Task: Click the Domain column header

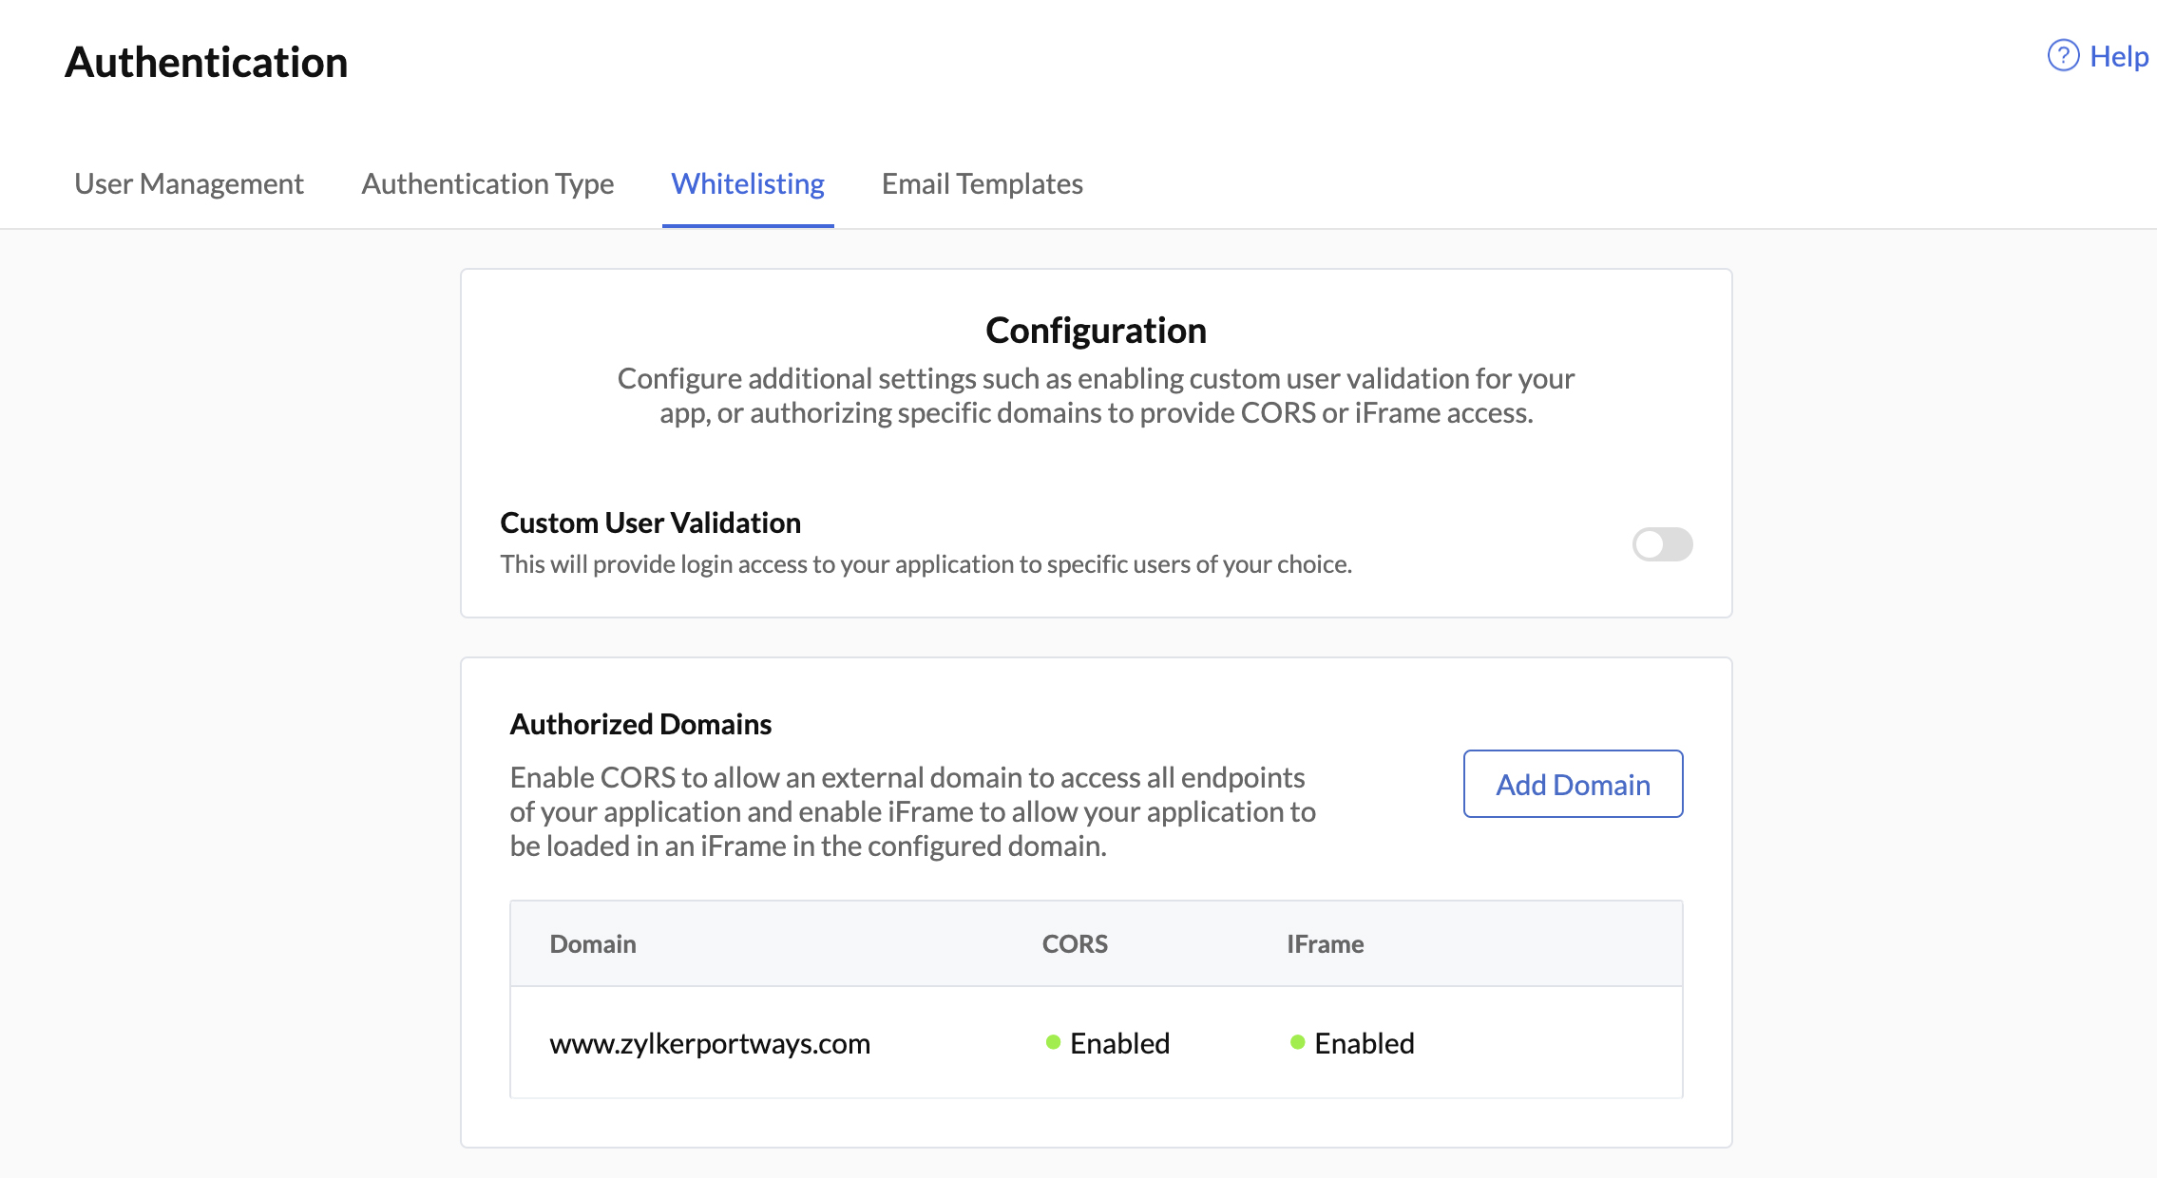Action: (592, 943)
